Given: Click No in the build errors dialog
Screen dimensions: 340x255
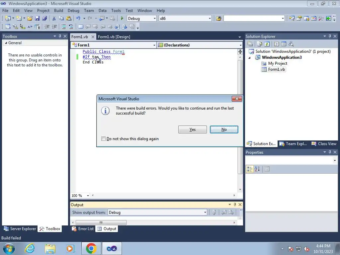Looking at the screenshot, I should pos(224,129).
